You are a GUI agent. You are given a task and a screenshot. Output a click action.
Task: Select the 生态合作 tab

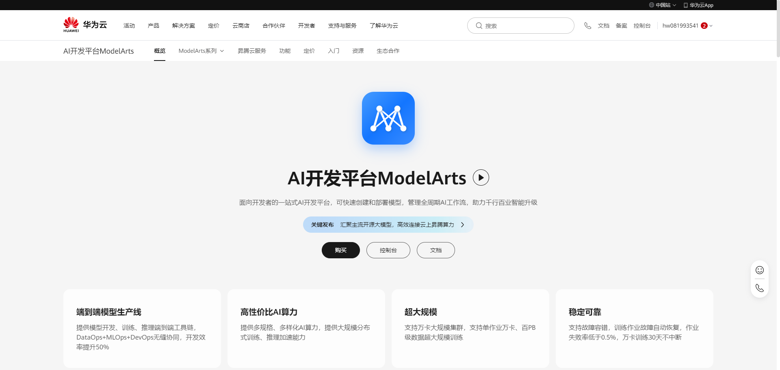click(x=388, y=51)
